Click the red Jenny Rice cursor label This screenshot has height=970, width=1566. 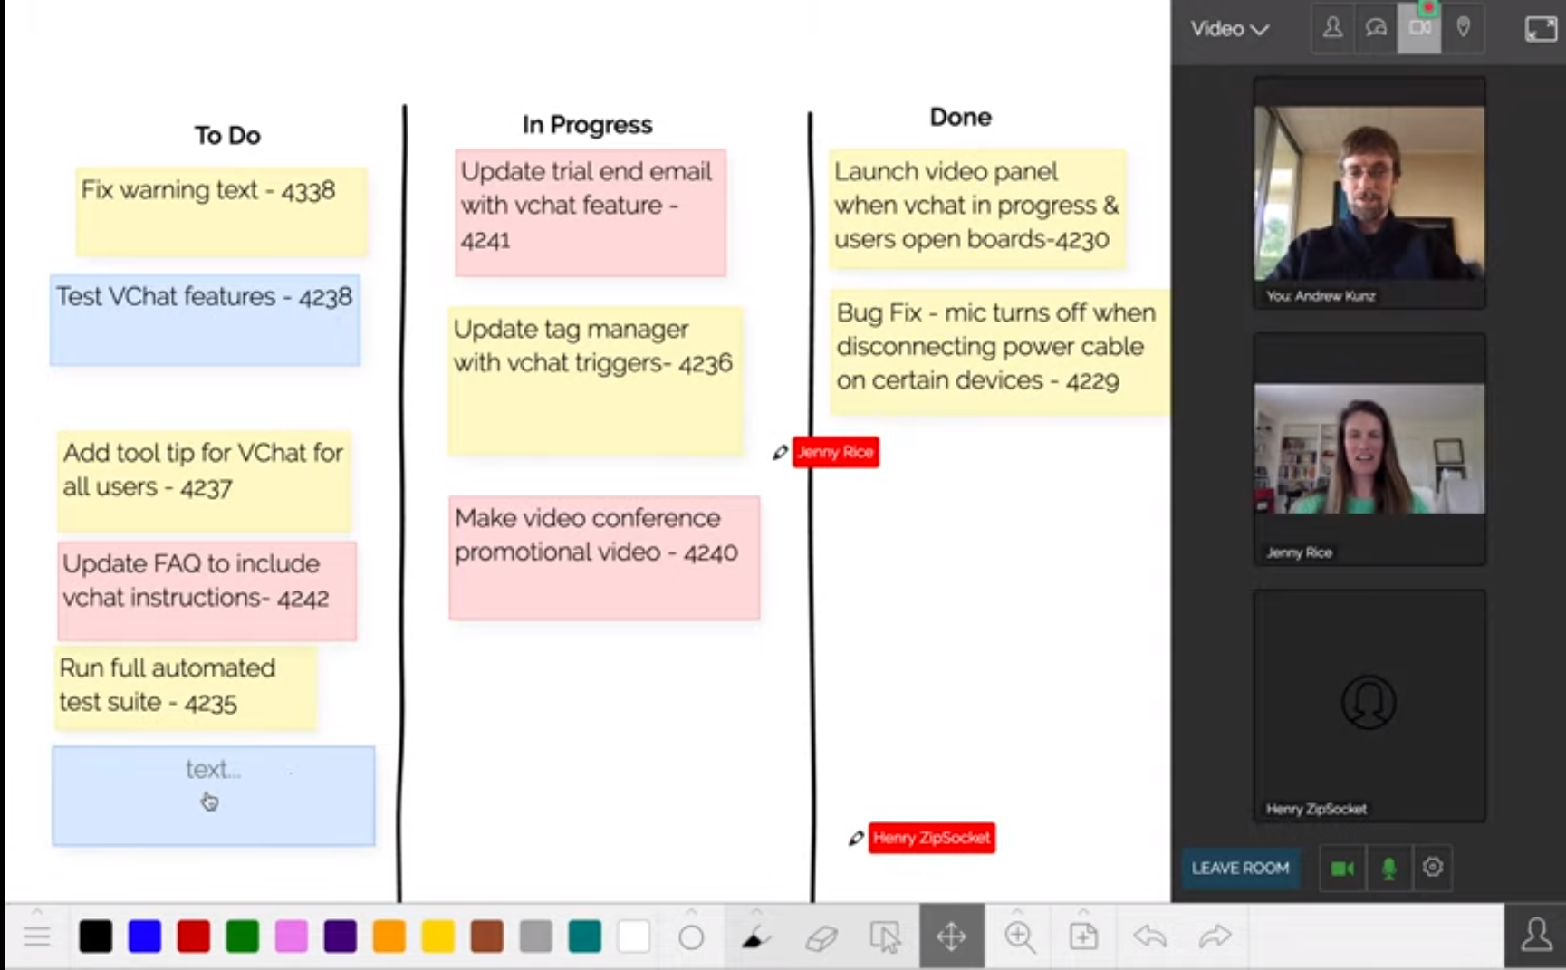coord(835,452)
